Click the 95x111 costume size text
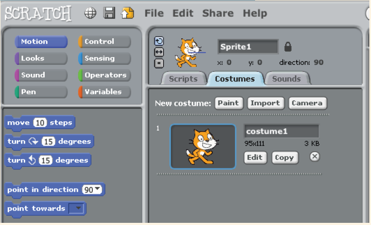The image size is (371, 225). 255,144
